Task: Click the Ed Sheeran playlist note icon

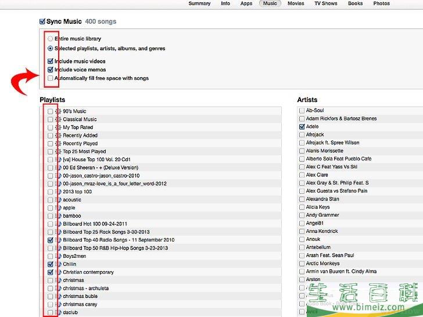Action: (x=58, y=168)
